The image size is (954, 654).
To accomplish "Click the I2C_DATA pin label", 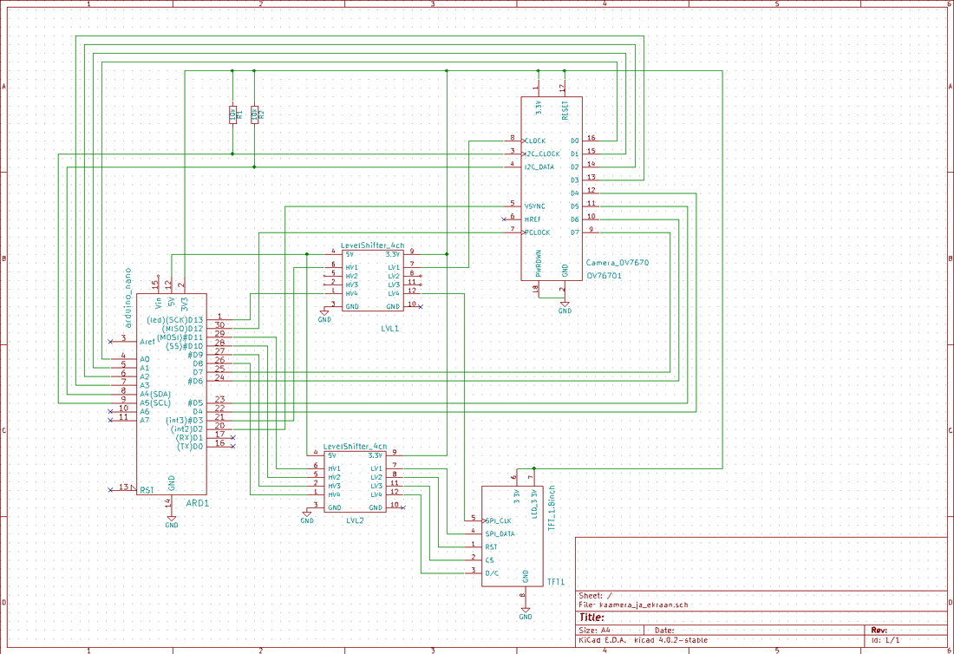I will click(x=539, y=167).
